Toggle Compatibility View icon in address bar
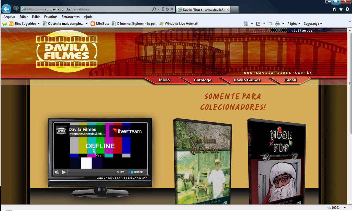 [163, 9]
